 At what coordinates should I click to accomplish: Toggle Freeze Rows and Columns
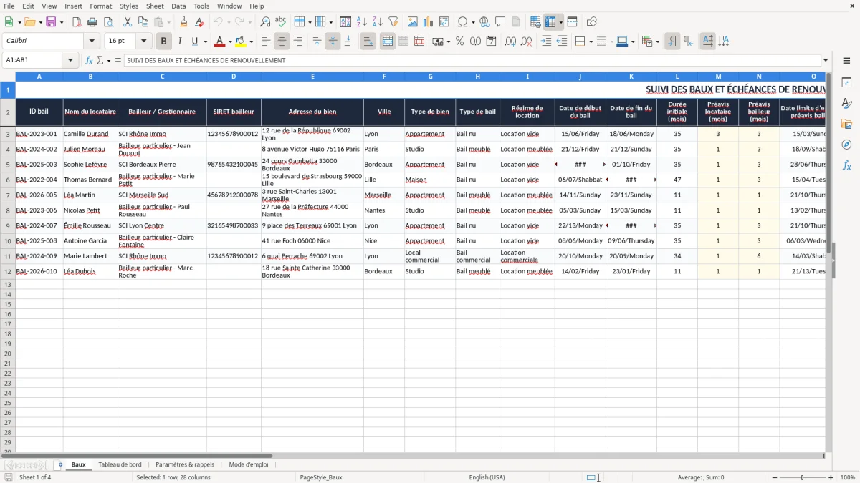550,22
